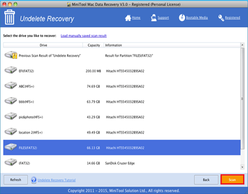Select the 14.66 GB (FAT32) drive name

coord(24,163)
